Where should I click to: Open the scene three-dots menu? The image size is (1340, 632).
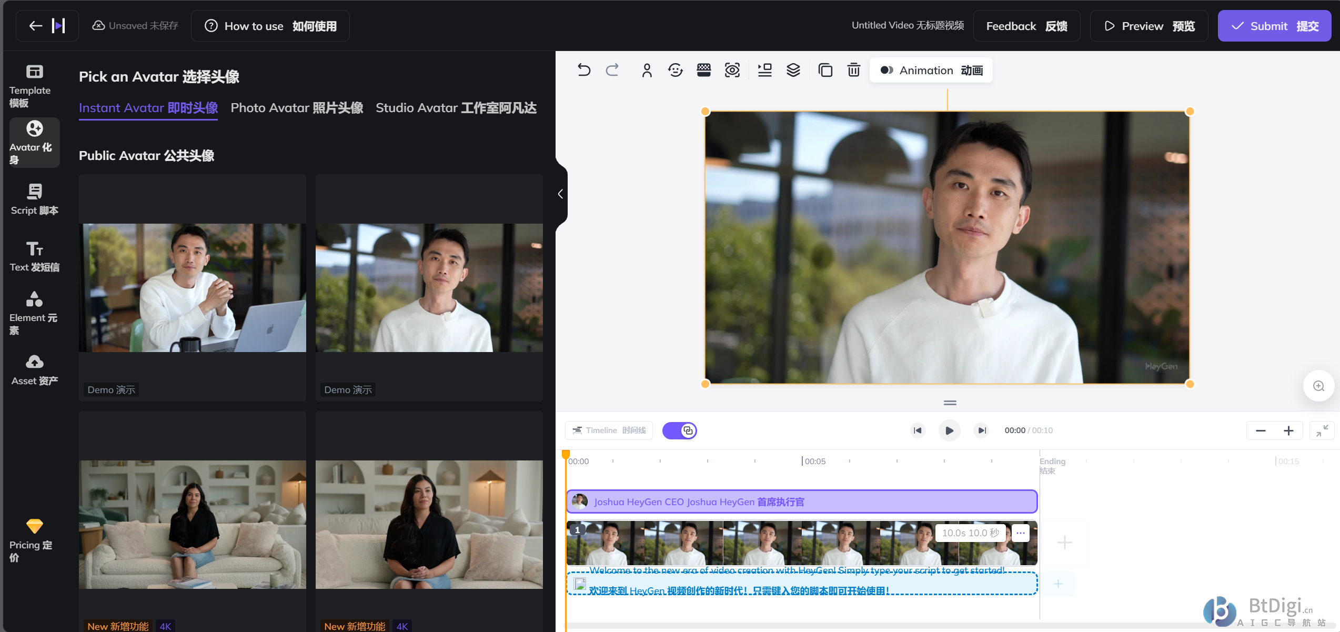[x=1020, y=533]
